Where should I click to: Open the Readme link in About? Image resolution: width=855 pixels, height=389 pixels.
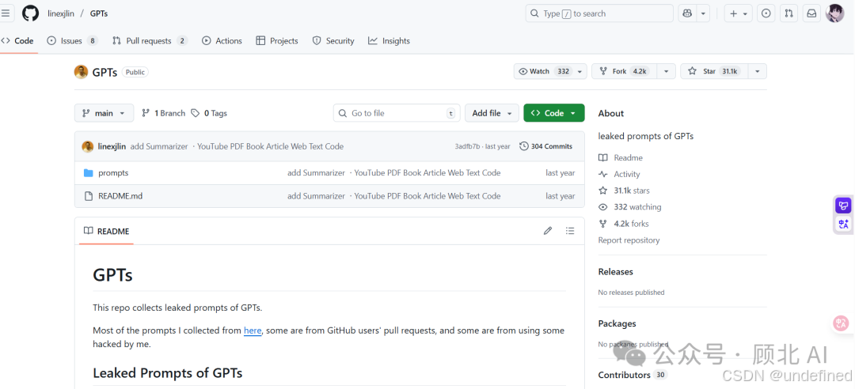tap(621, 157)
